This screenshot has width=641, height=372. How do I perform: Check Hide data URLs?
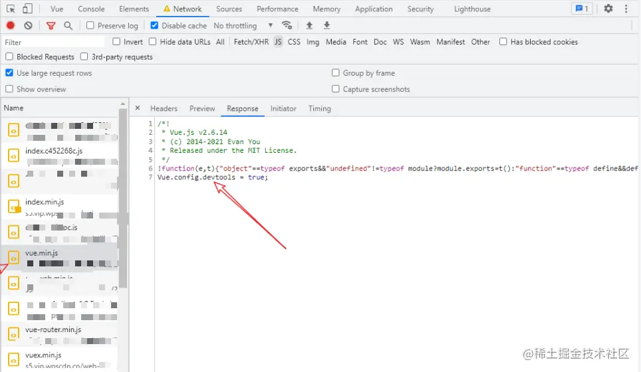point(152,42)
